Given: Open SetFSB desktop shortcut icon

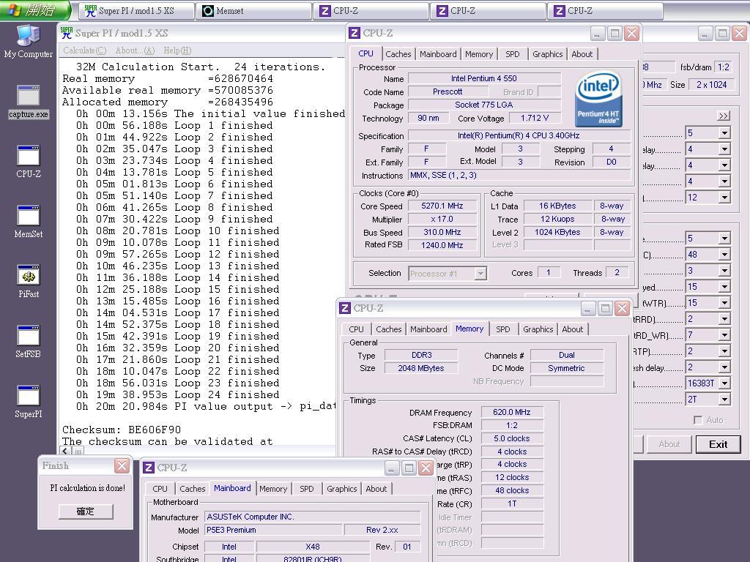Looking at the screenshot, I should pyautogui.click(x=29, y=341).
